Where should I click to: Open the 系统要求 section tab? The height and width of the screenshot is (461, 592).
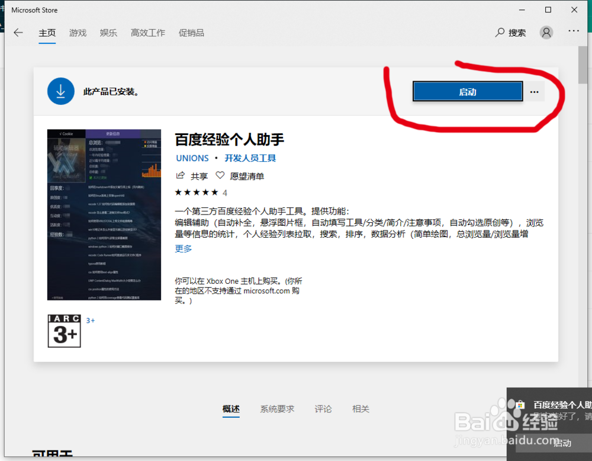(x=277, y=409)
